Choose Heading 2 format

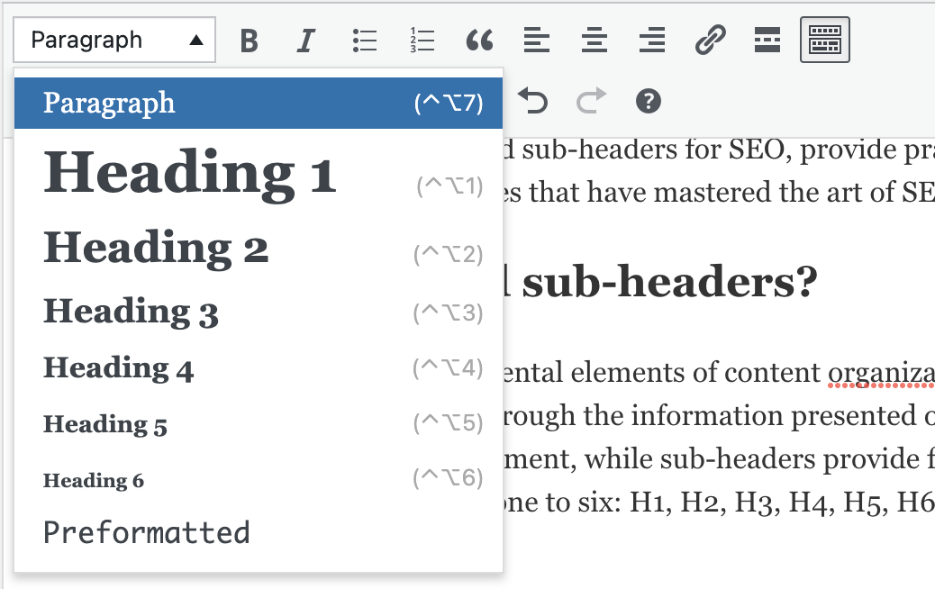[x=259, y=248]
